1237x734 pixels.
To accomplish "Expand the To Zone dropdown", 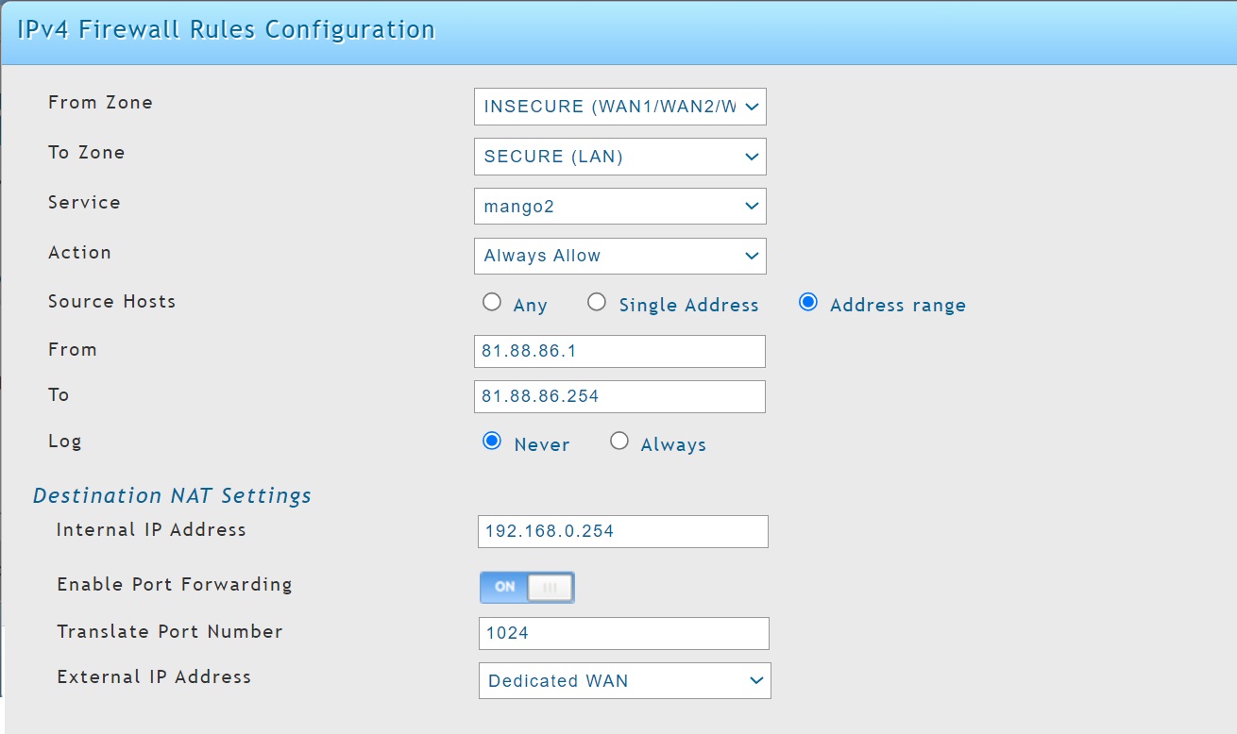I will coord(619,157).
